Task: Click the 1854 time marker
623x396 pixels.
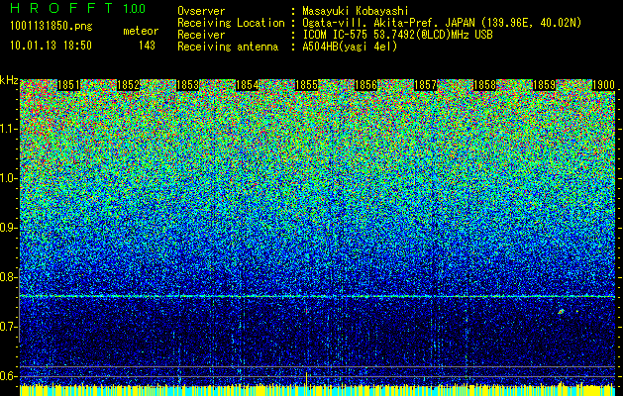Action: click(x=248, y=85)
